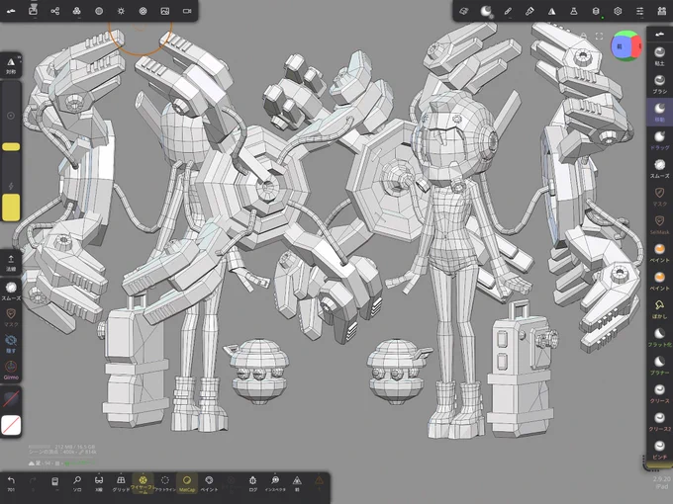
Task: Open the ログ log panel
Action: click(252, 483)
